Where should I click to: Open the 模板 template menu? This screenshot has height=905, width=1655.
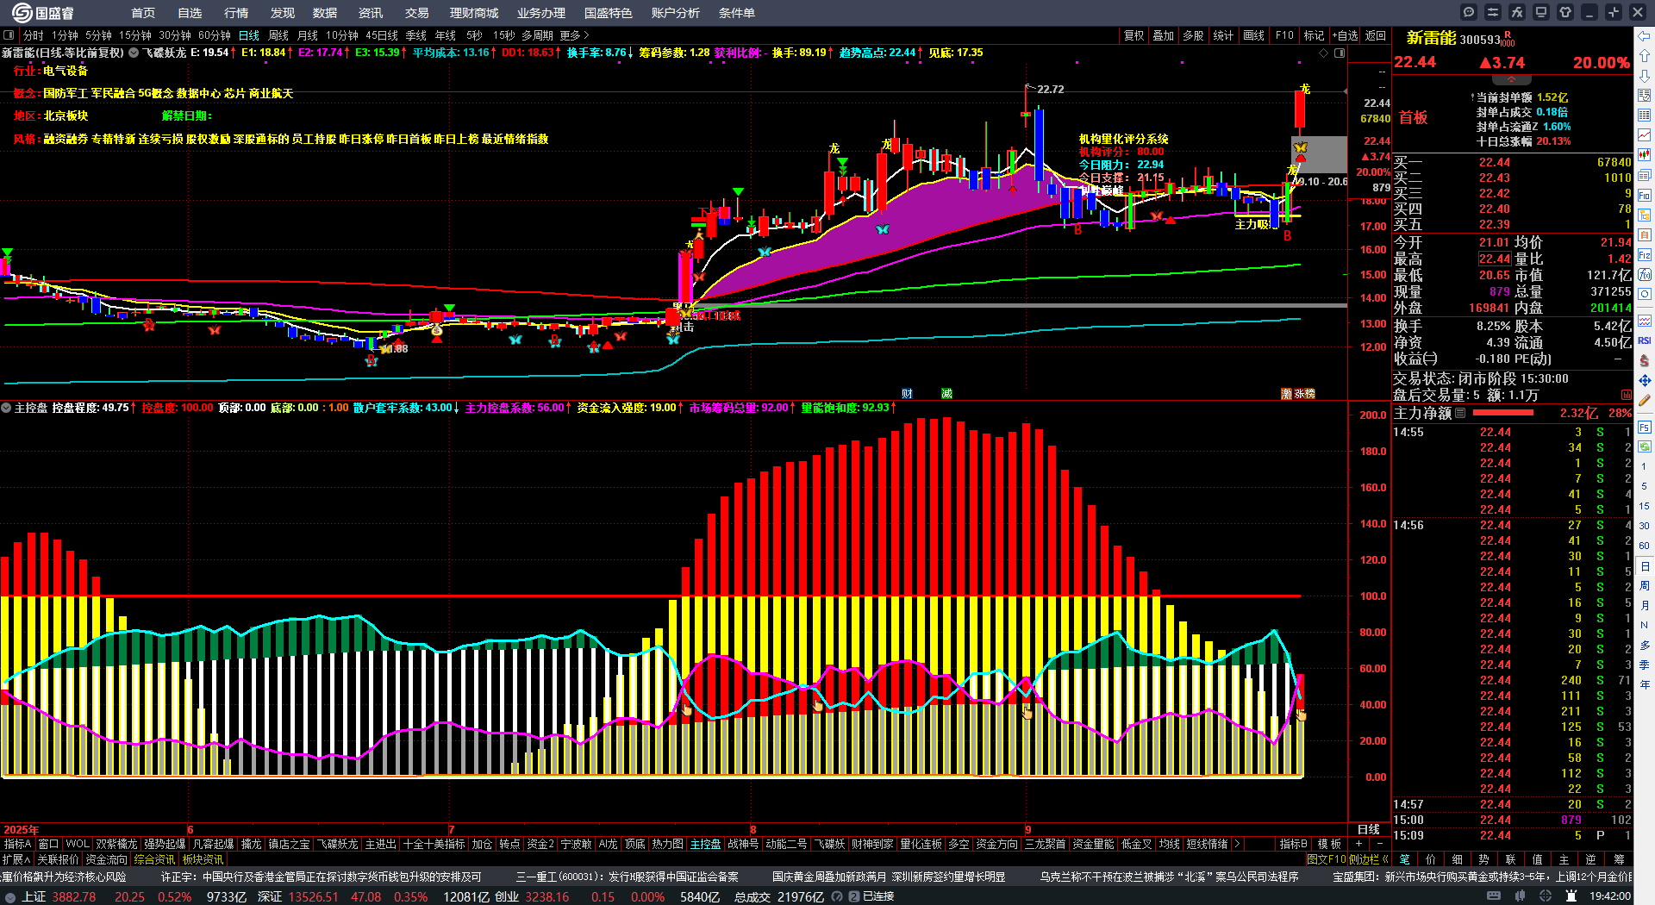[x=1329, y=844]
